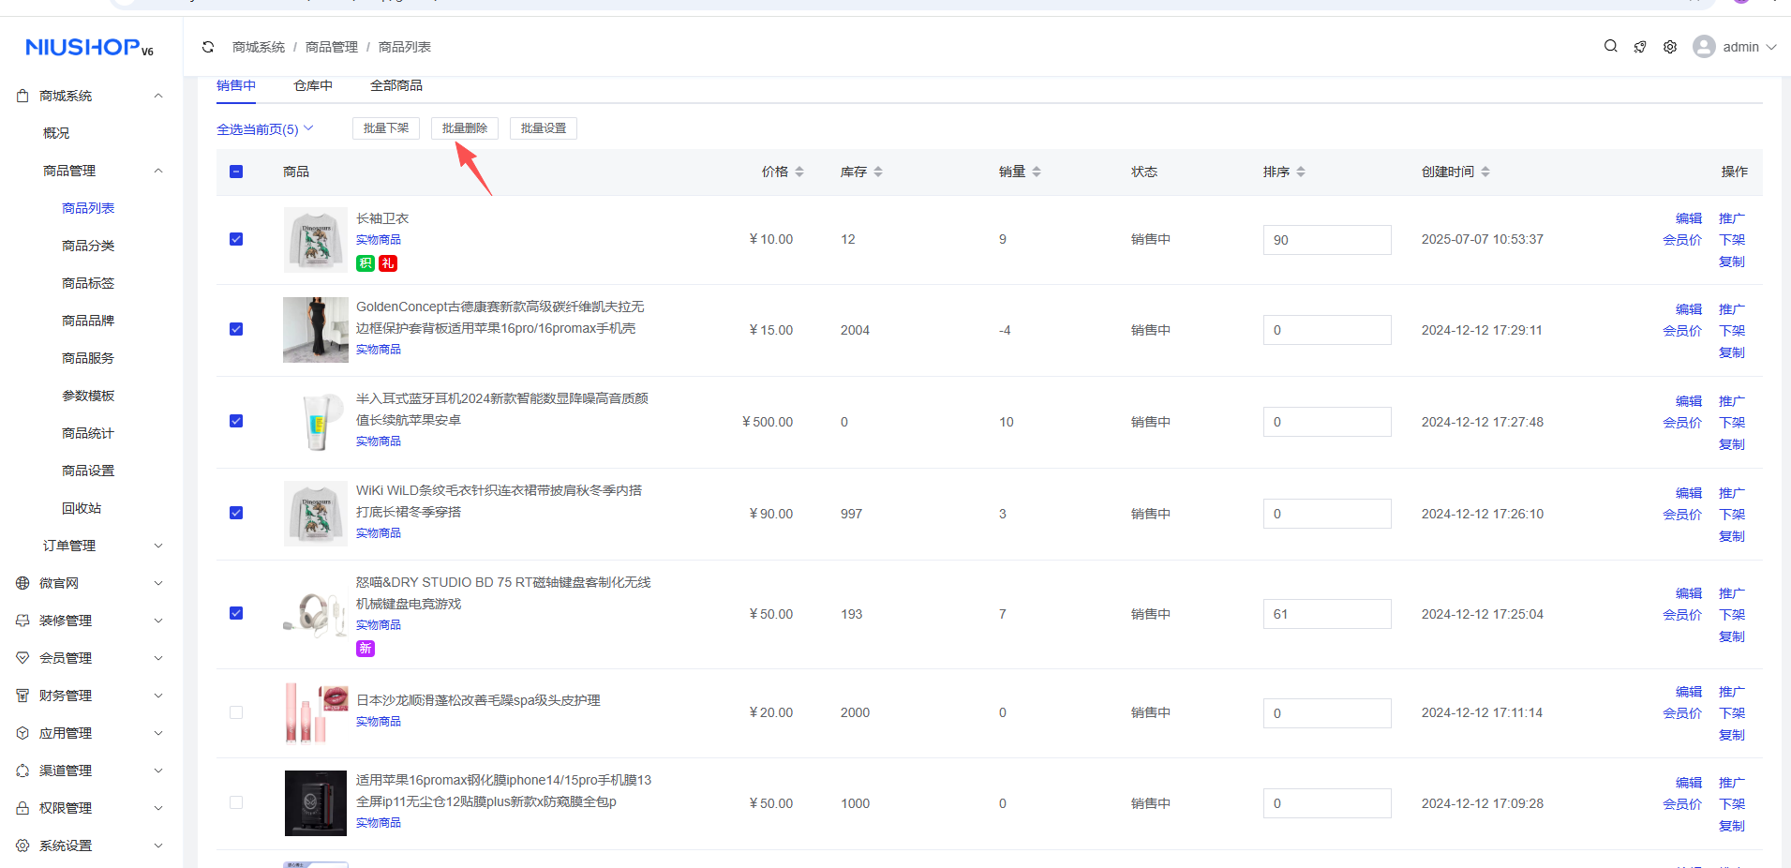Viewport: 1791px width, 868px height.
Task: Click the refresh icon beside the breadcrumb
Action: click(x=208, y=47)
